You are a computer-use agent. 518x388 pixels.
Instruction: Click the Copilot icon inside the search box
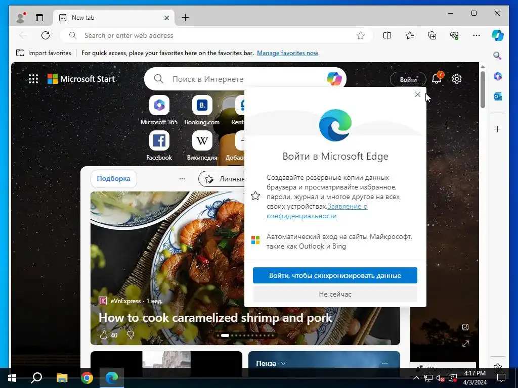[334, 79]
